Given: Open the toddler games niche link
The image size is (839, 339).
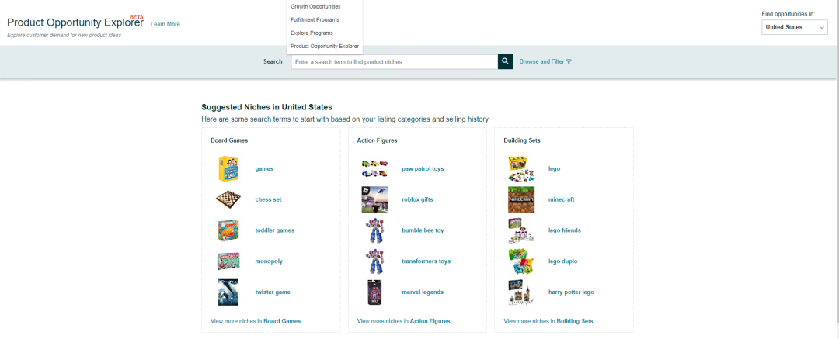Looking at the screenshot, I should tap(274, 230).
